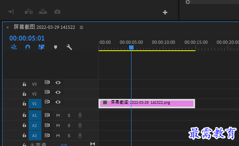The width and height of the screenshot is (239, 146).
Task: Toggle V1 track targeting
Action: click(x=35, y=103)
